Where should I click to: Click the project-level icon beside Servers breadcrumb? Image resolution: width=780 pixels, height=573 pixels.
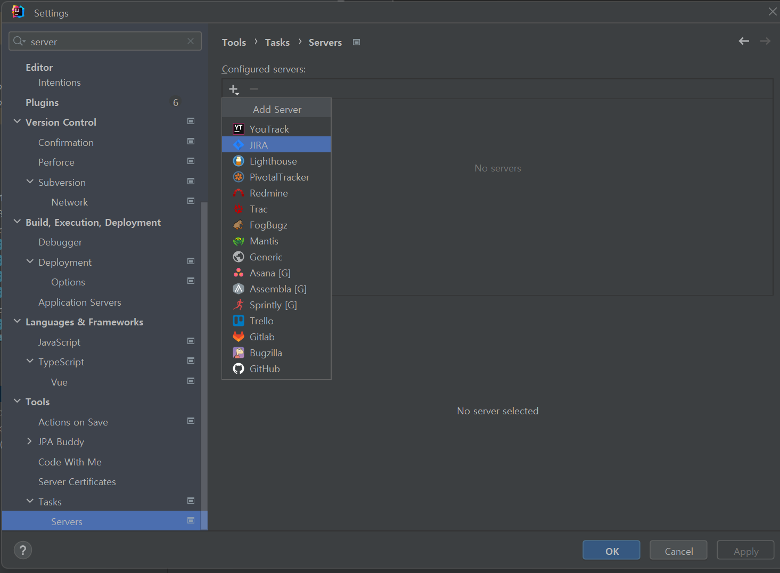[x=357, y=42]
